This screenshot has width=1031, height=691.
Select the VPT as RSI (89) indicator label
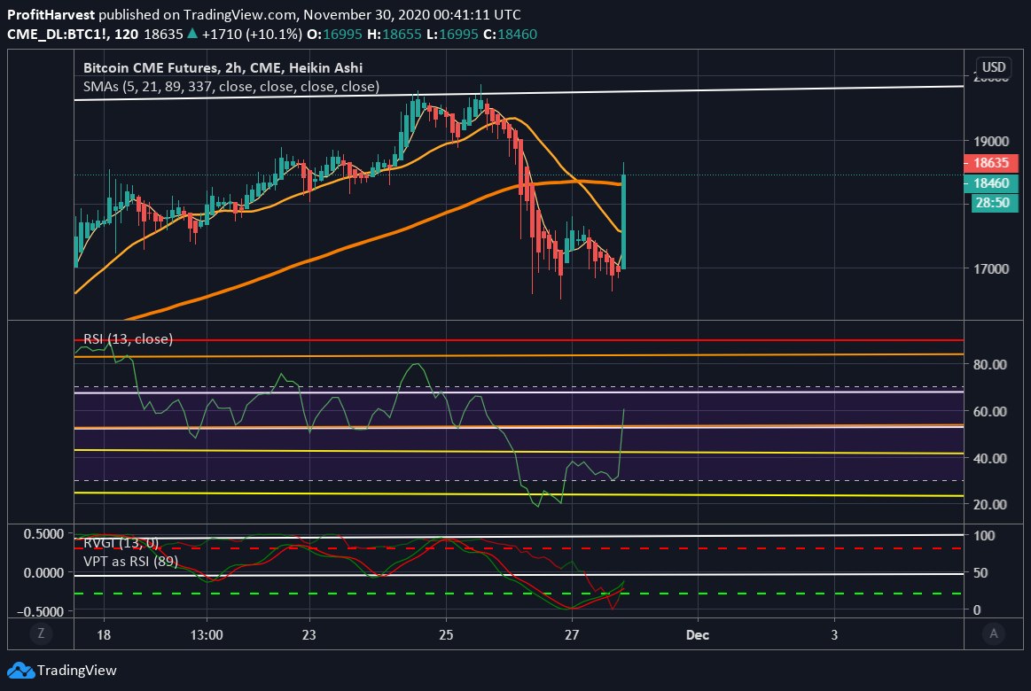pos(131,562)
